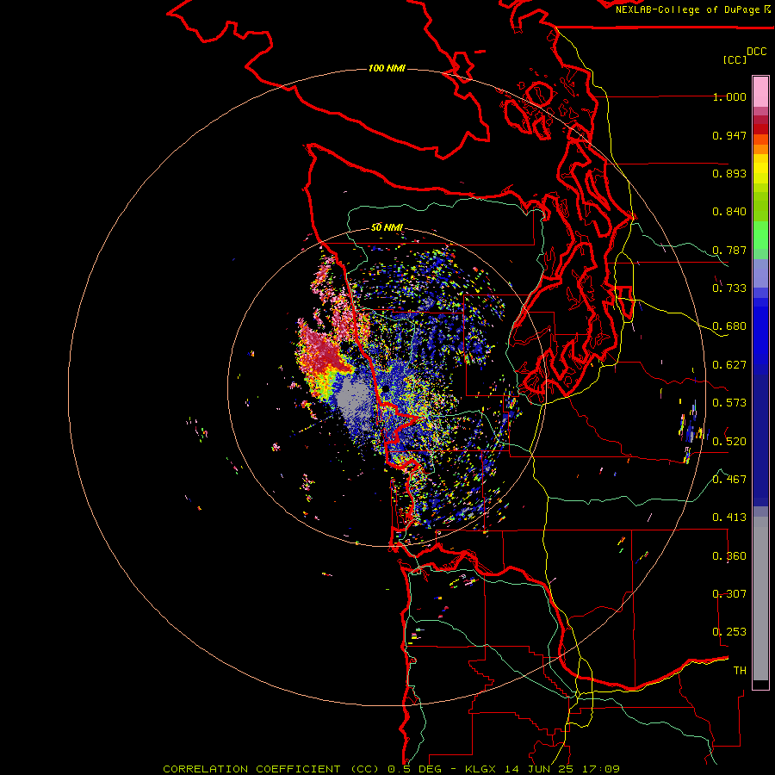The image size is (775, 775).
Task: Click the 0.5 DEG elevation text in the caption
Action: (414, 769)
